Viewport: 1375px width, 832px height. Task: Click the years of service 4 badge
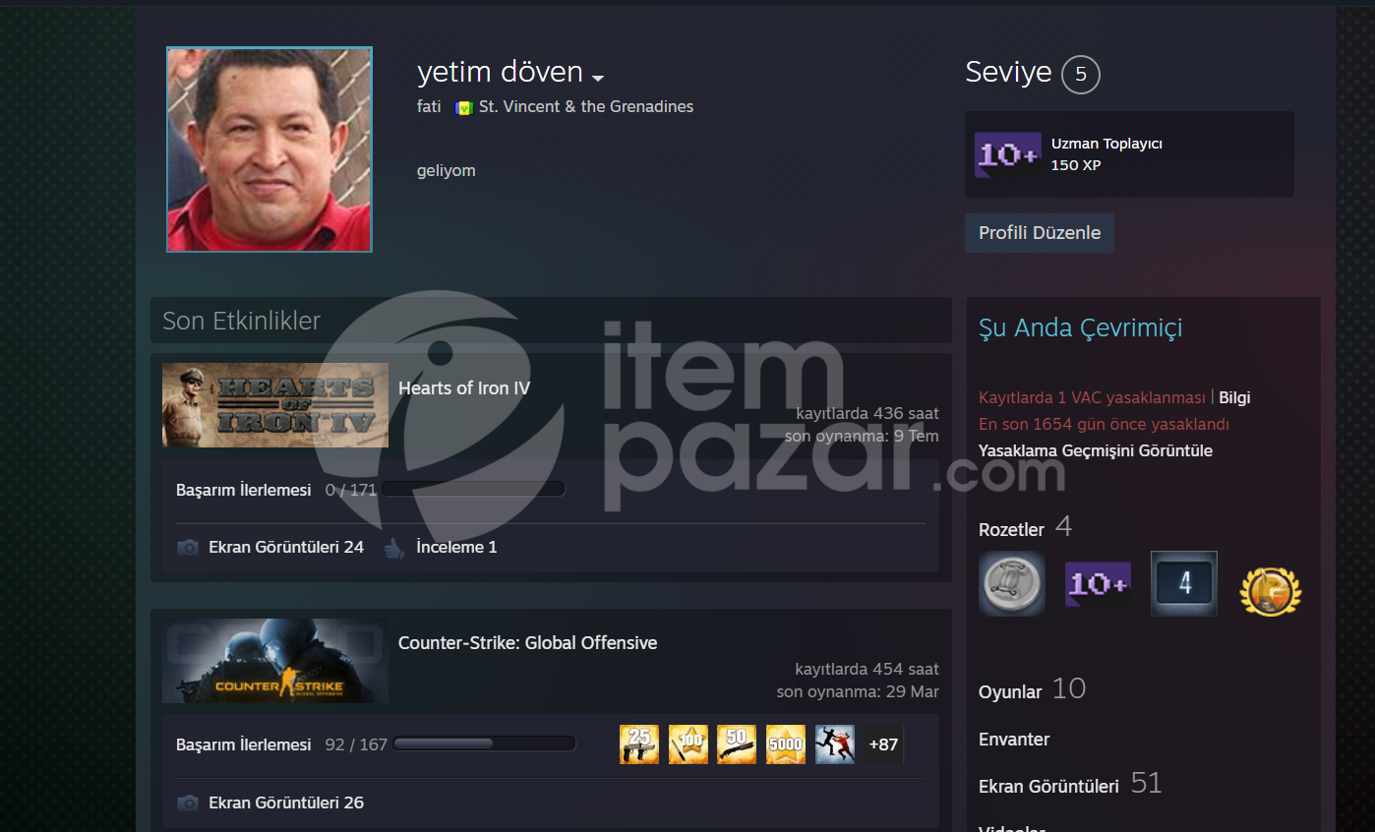tap(1184, 583)
